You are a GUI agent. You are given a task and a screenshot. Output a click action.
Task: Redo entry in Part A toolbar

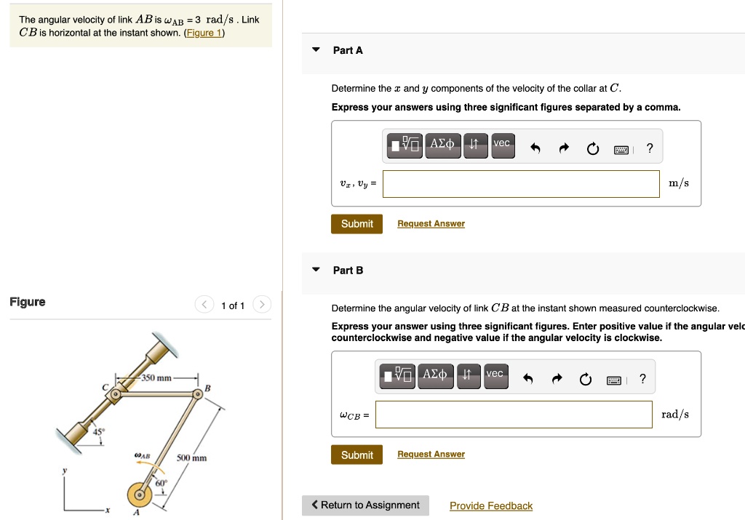tap(564, 148)
